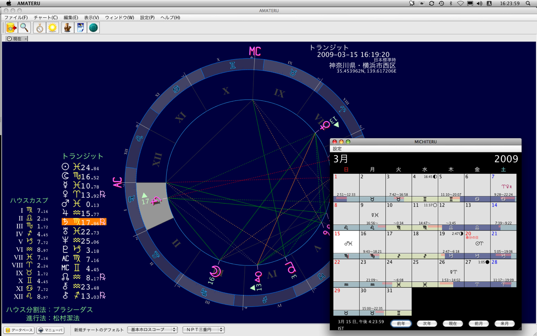
Task: Click the menu bar clock 16:23:59
Action: coord(510,3)
